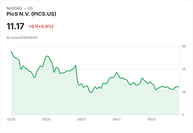193x133 pixels.
Task: Select the price peak above 02/25
Action: 47,56
